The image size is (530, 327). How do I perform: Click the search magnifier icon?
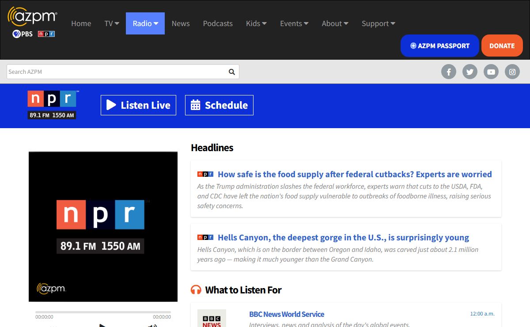pyautogui.click(x=232, y=72)
